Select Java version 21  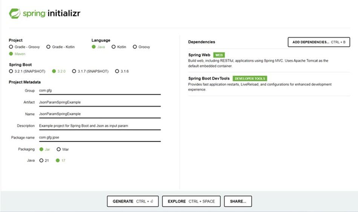(x=41, y=161)
